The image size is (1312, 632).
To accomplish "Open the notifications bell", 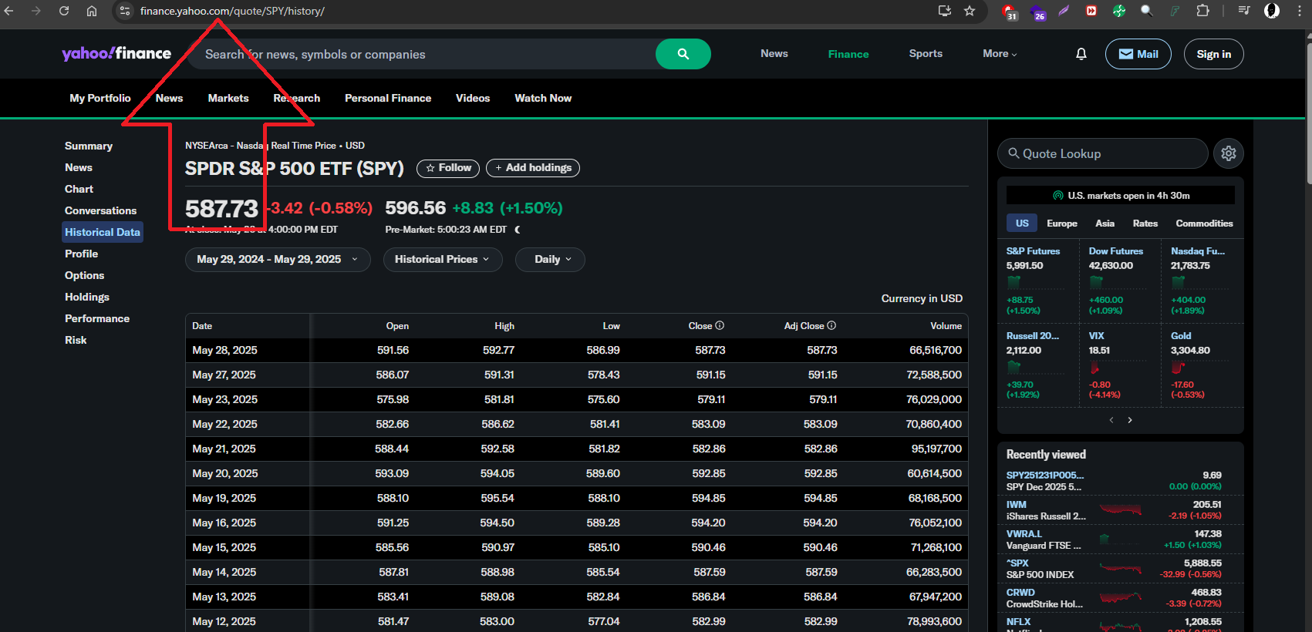I will click(x=1081, y=54).
